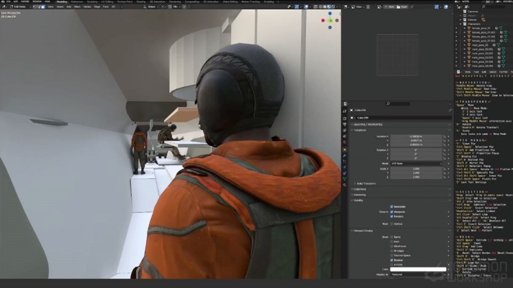
Task: Lock Location X with lock icon
Action: [x=444, y=136]
